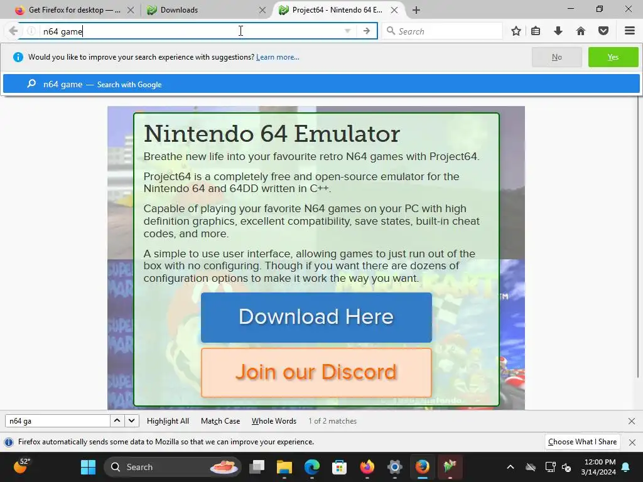Open the Windows Start menu

click(x=88, y=467)
